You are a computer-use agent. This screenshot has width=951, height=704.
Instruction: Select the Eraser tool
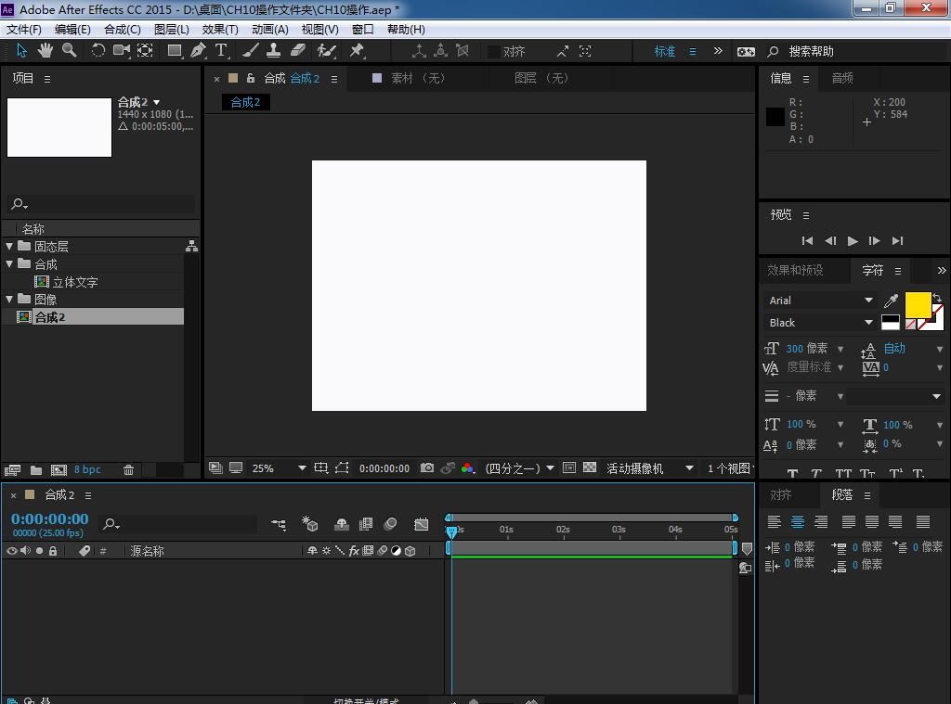(298, 51)
